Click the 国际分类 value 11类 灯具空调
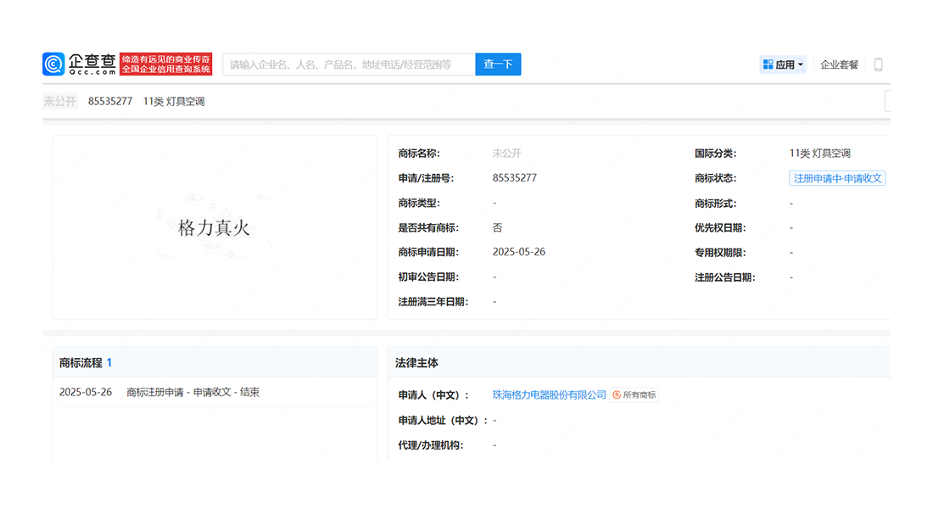Screen dimensions: 933x509 pyautogui.click(x=820, y=154)
